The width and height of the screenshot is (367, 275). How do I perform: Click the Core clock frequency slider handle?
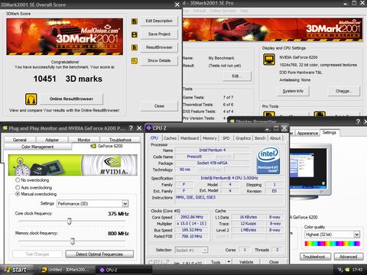[x=70, y=221]
